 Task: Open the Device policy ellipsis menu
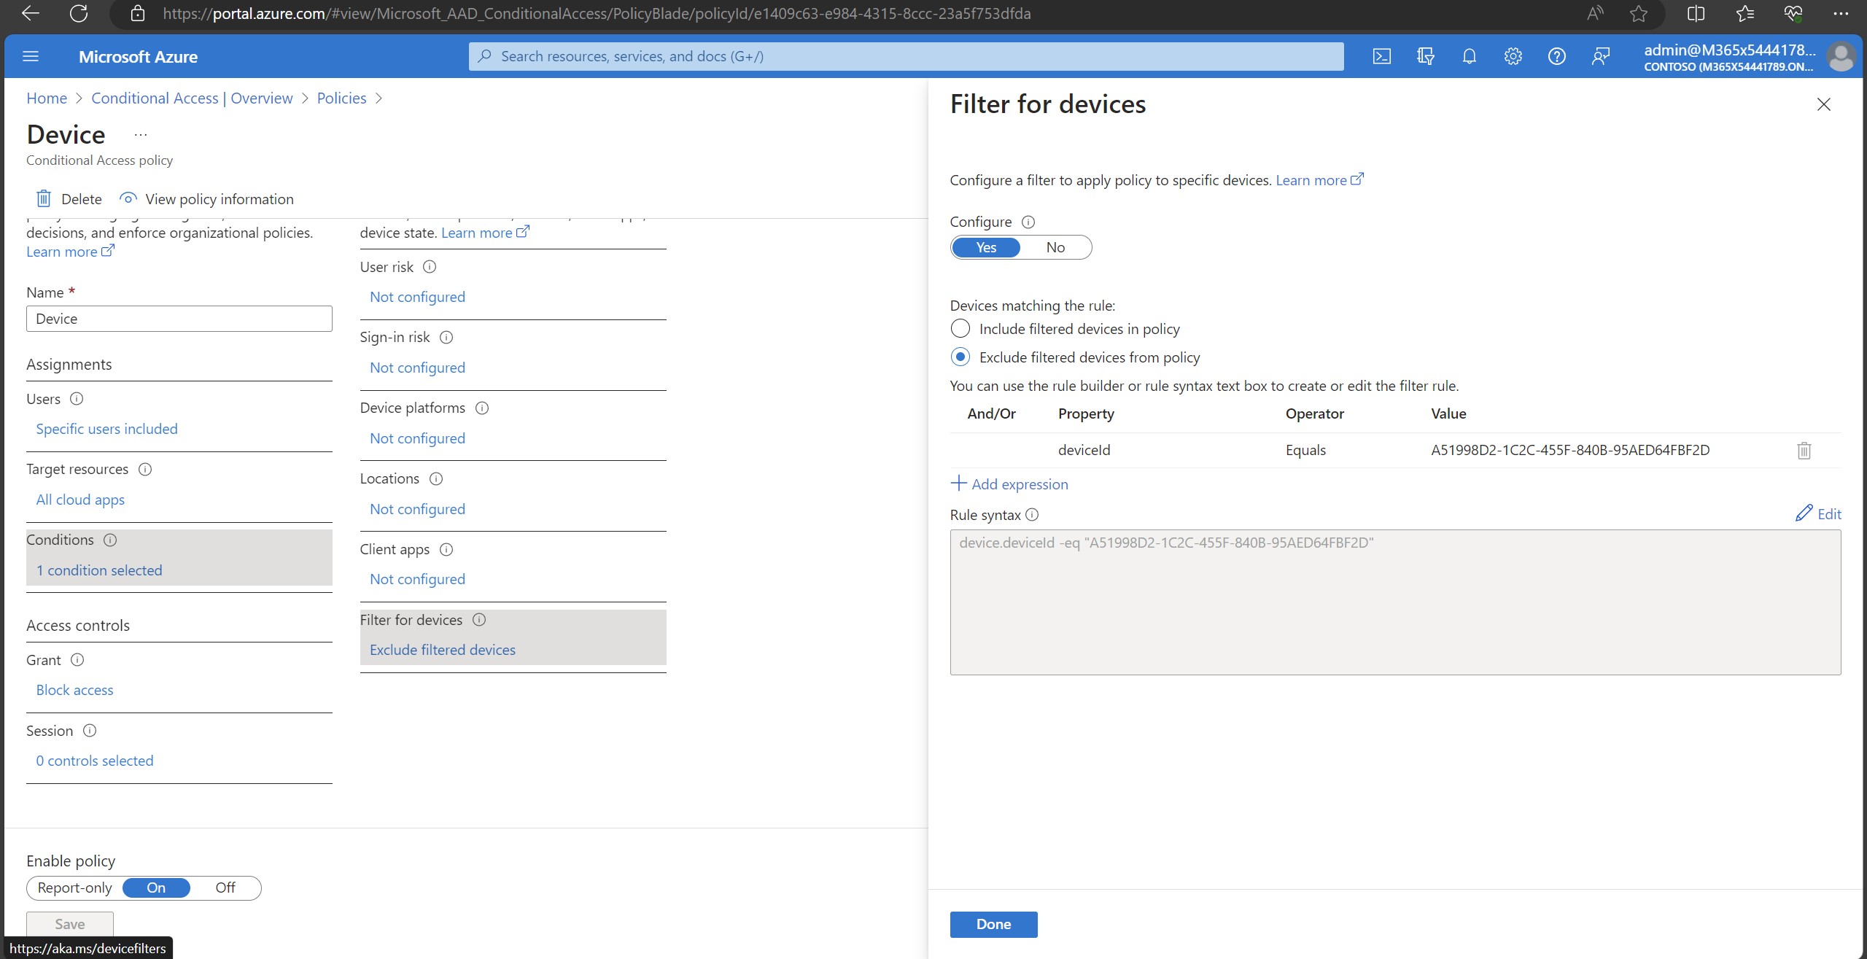141,135
